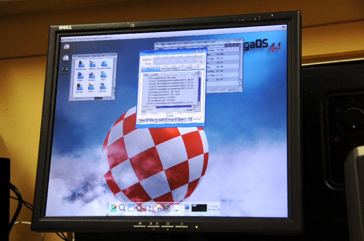The height and width of the screenshot is (241, 364).
Task: Click the Play button in TuneNet
Action: pyautogui.click(x=143, y=120)
